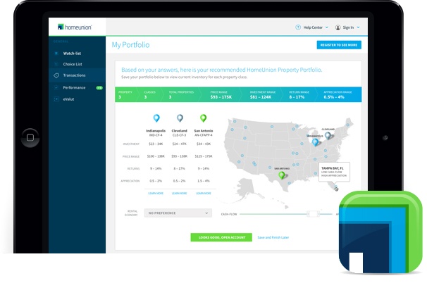Image resolution: width=427 pixels, height=283 pixels.
Task: Click the Indianapolis column heading
Action: coord(156,131)
